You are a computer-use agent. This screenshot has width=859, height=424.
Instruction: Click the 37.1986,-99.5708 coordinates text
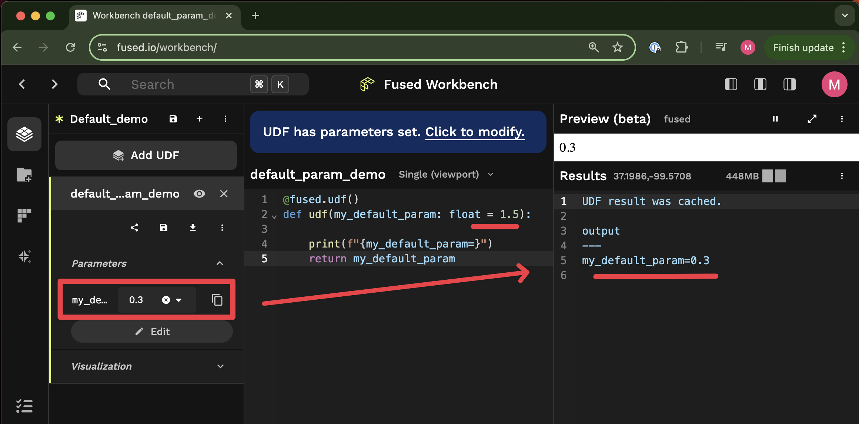[x=652, y=176]
